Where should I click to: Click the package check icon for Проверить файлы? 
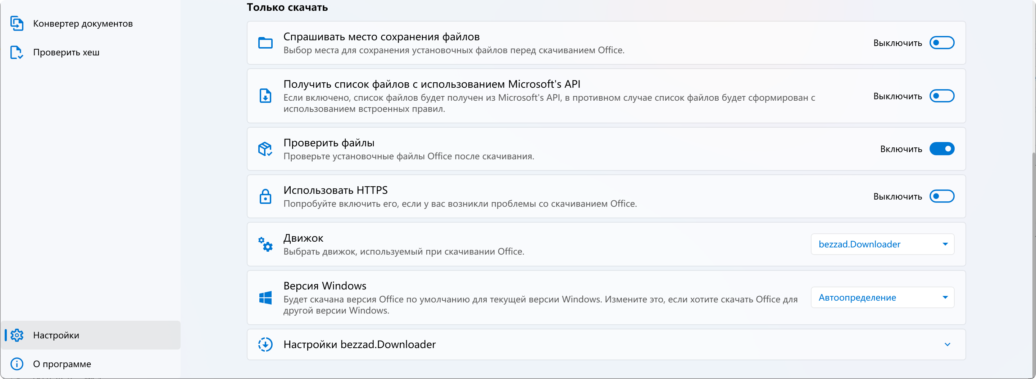click(x=265, y=149)
